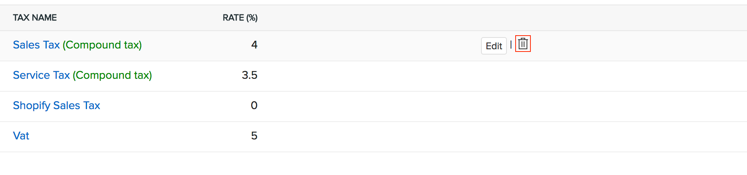Select the Service Tax table row
Viewport: 747px width, 175px height.
361,76
